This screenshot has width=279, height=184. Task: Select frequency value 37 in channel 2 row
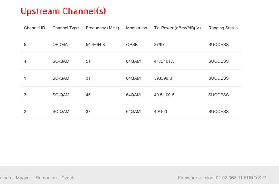click(88, 112)
